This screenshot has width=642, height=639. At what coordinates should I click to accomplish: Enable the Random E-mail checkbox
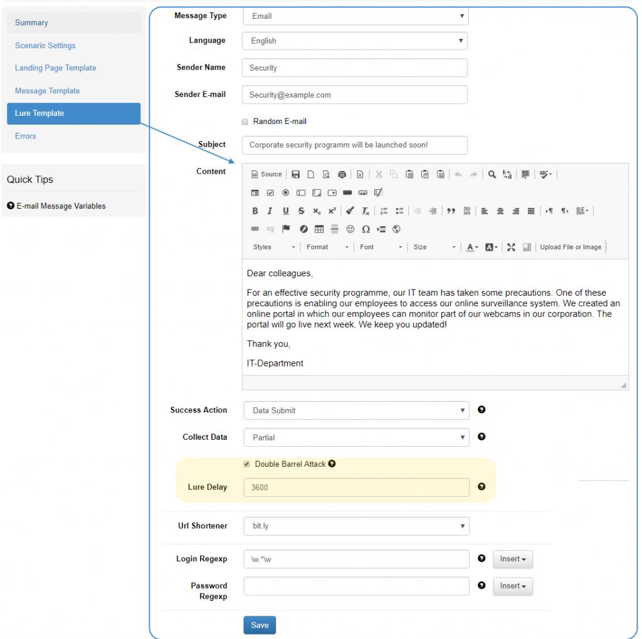[246, 122]
